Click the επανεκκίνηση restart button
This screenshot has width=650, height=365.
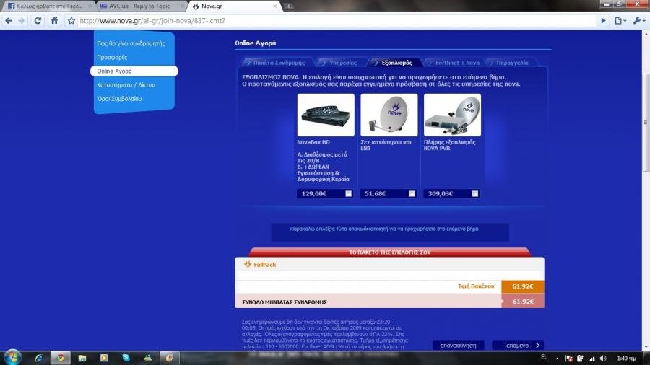[x=458, y=346]
